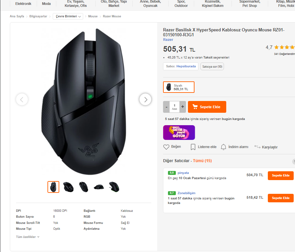The width and height of the screenshot is (295, 252).
Task: Click the cart icon in Sepete Ekle
Action: 195,107
